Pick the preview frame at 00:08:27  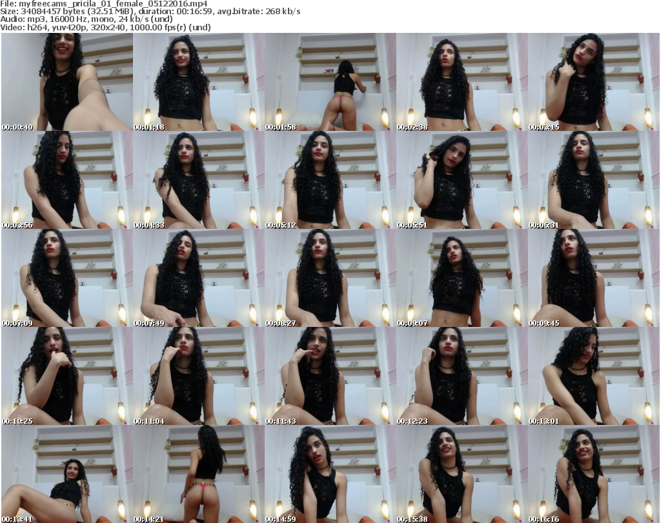click(x=330, y=278)
